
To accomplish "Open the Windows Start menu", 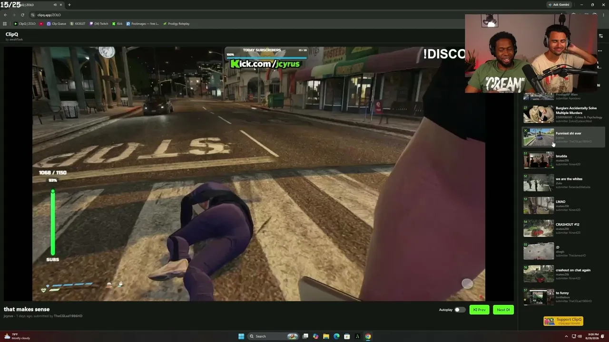I will [x=241, y=336].
